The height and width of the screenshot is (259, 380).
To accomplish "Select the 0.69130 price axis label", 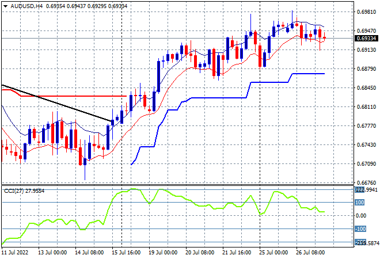I will click(366, 50).
